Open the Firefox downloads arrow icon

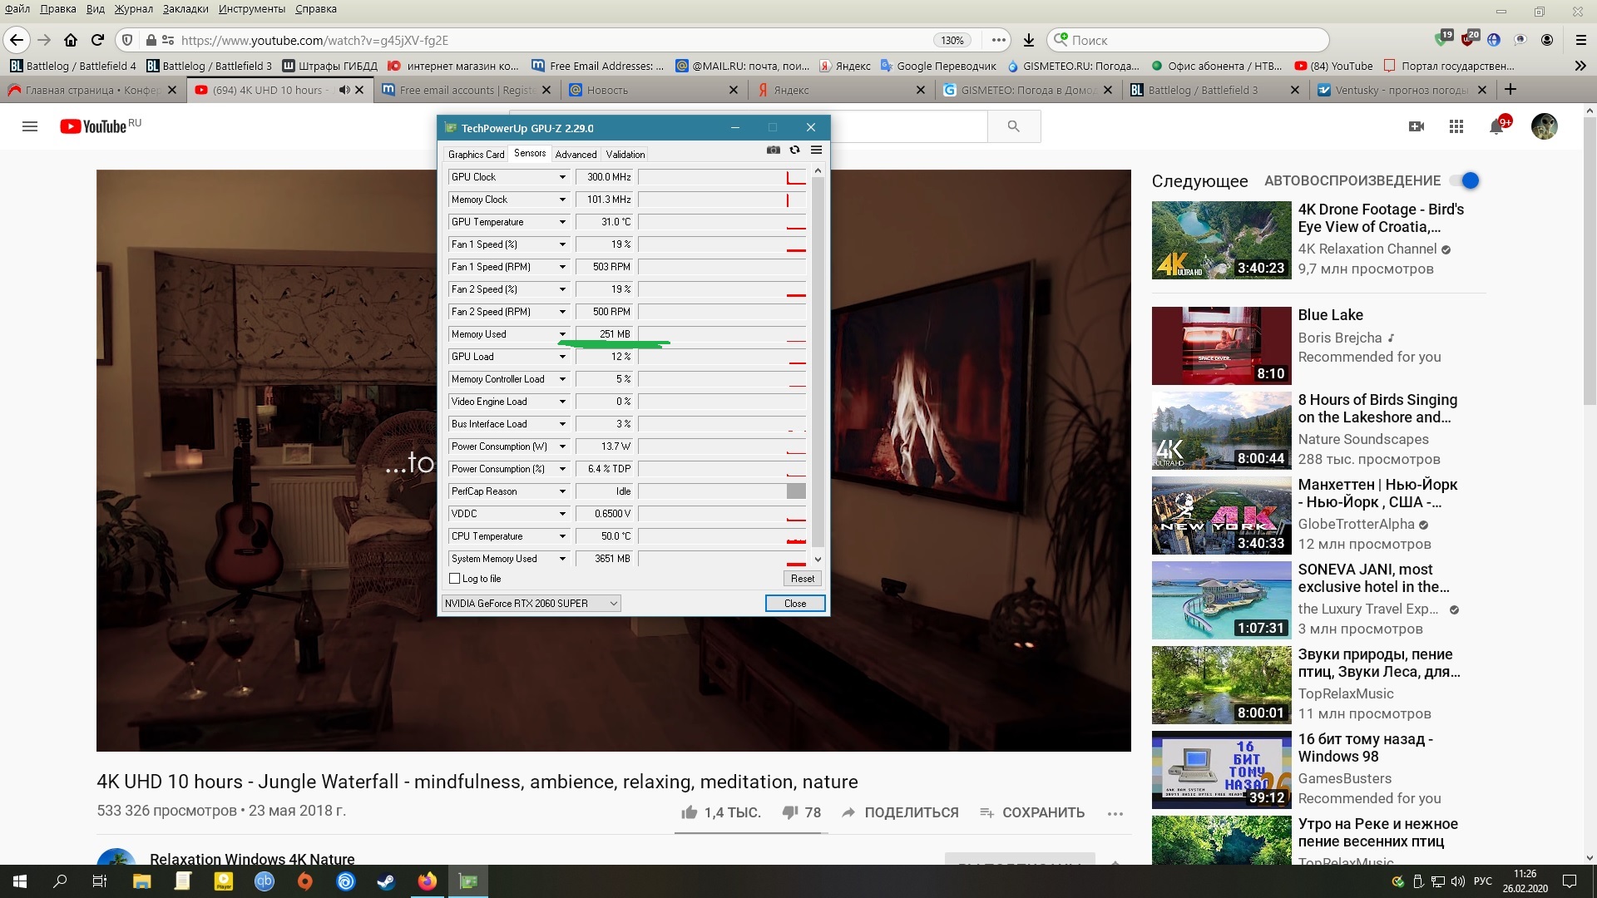1029,40
